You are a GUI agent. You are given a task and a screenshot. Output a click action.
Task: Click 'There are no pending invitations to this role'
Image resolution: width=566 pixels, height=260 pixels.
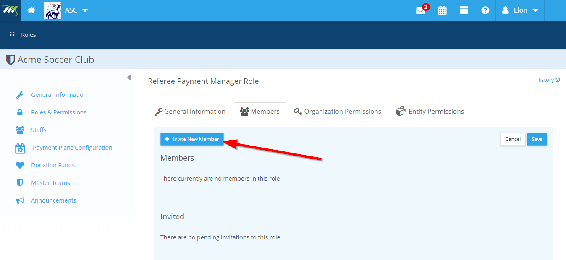[x=220, y=237]
